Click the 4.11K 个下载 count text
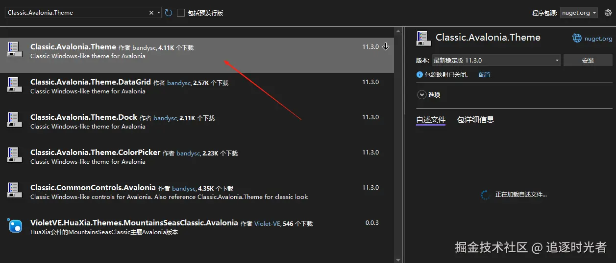 (x=176, y=48)
